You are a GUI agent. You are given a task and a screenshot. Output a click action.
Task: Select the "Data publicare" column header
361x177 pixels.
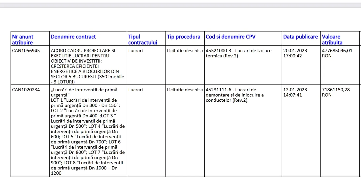(x=300, y=37)
